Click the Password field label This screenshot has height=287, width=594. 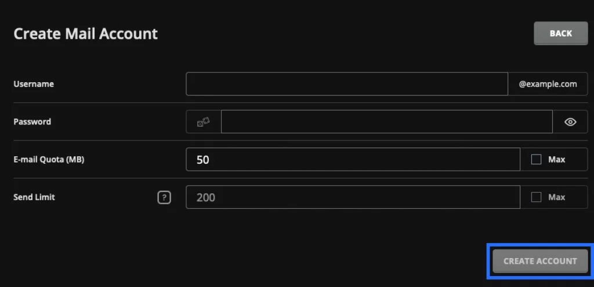[x=32, y=122]
